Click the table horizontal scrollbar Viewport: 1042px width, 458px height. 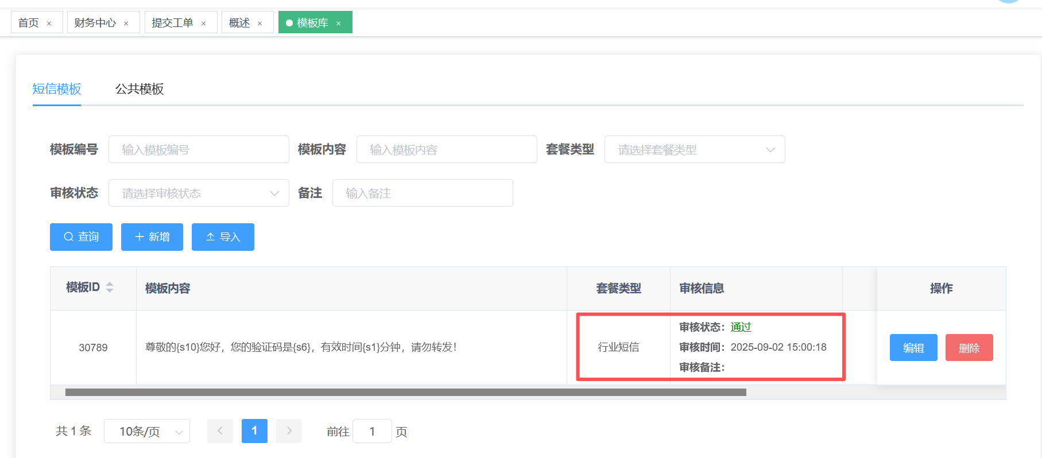point(406,393)
